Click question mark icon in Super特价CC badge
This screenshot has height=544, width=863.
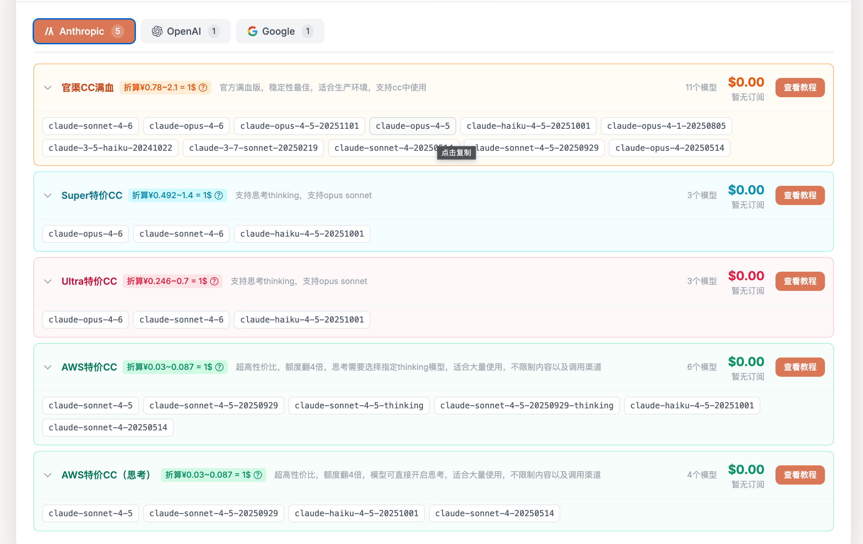tap(219, 195)
